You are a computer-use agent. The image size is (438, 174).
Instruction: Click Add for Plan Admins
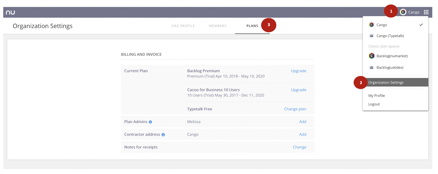[x=302, y=122]
